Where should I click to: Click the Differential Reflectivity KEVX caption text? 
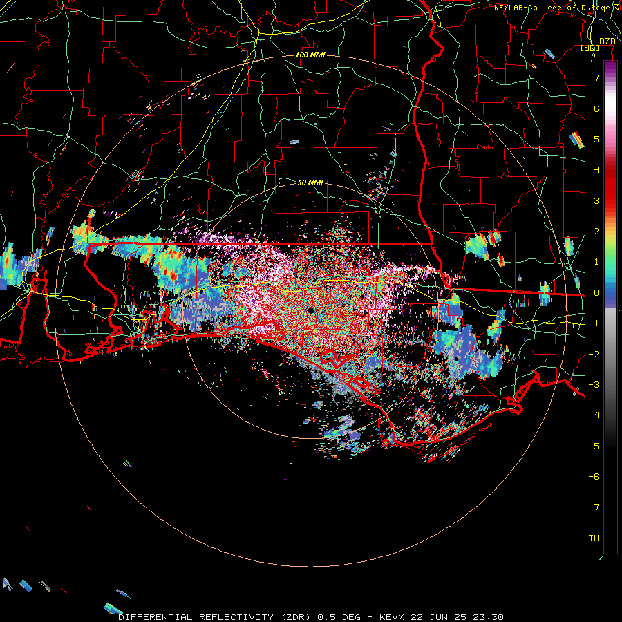pyautogui.click(x=311, y=617)
